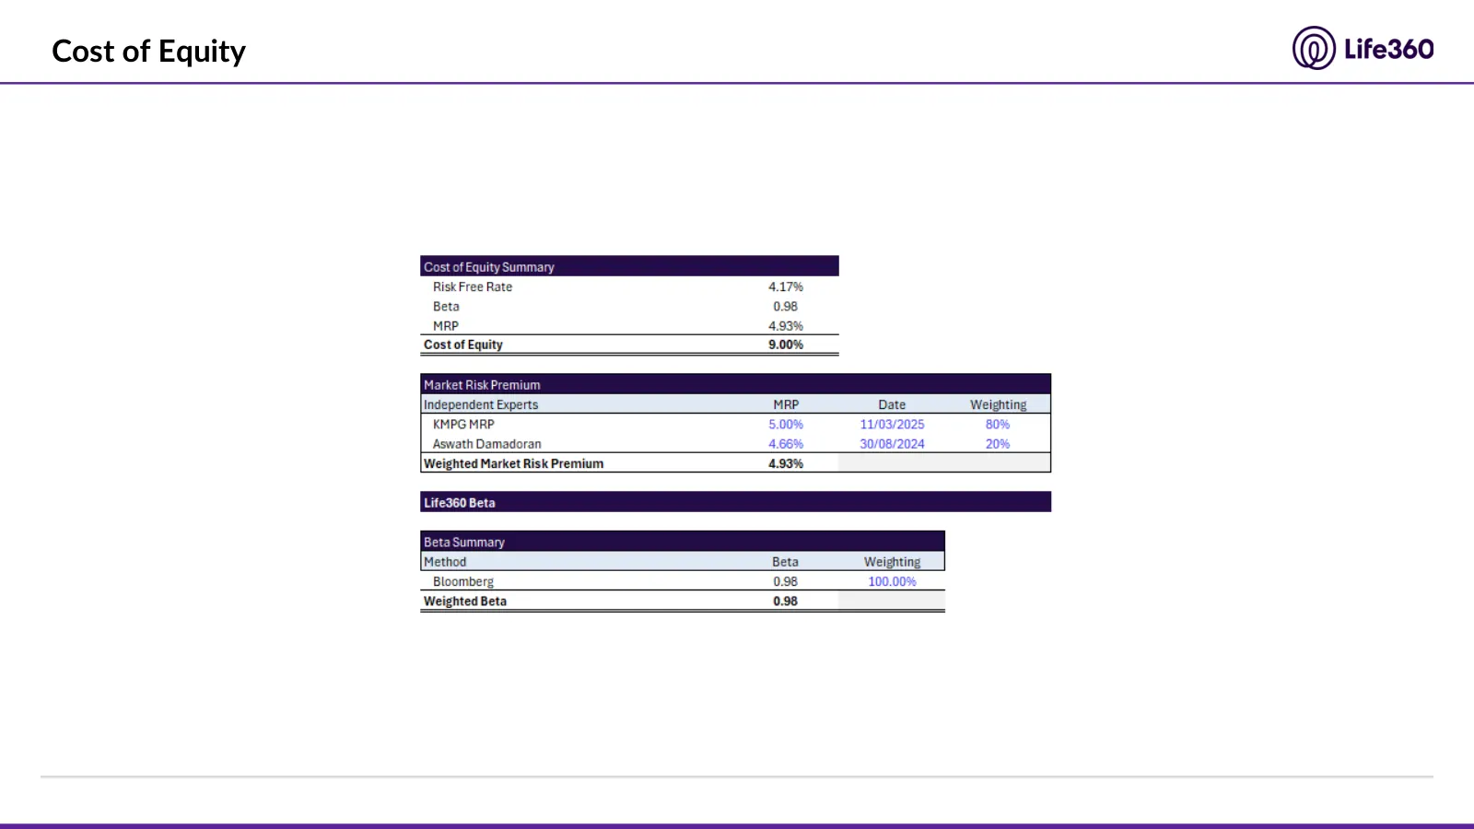This screenshot has width=1474, height=829.
Task: Select the date 11/03/2025
Action: pos(892,424)
